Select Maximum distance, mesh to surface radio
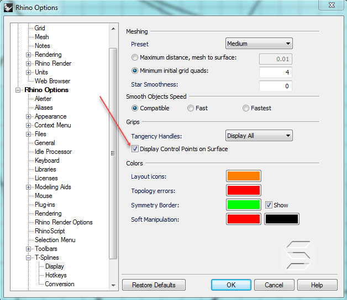Viewport: 347px width, 300px height. 135,58
